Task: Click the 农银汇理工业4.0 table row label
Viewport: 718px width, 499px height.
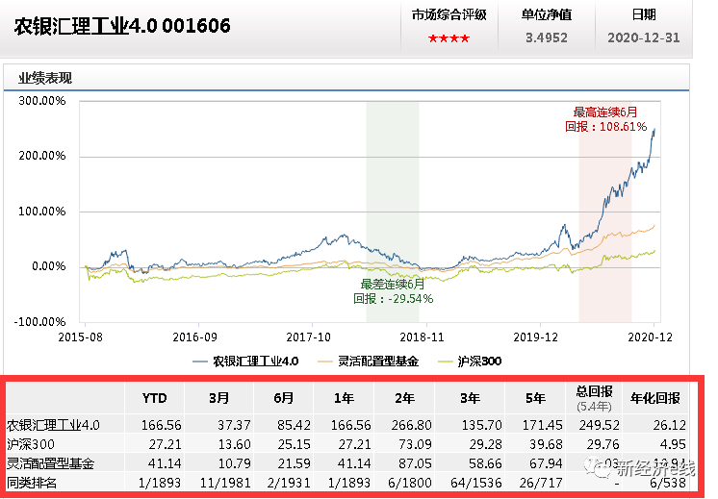Action: tap(53, 425)
